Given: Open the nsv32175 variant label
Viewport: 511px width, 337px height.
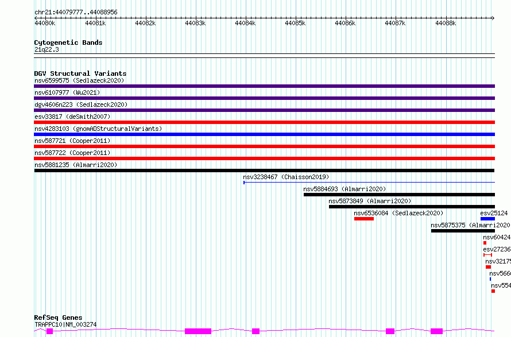Looking at the screenshot, I should pyautogui.click(x=498, y=261).
